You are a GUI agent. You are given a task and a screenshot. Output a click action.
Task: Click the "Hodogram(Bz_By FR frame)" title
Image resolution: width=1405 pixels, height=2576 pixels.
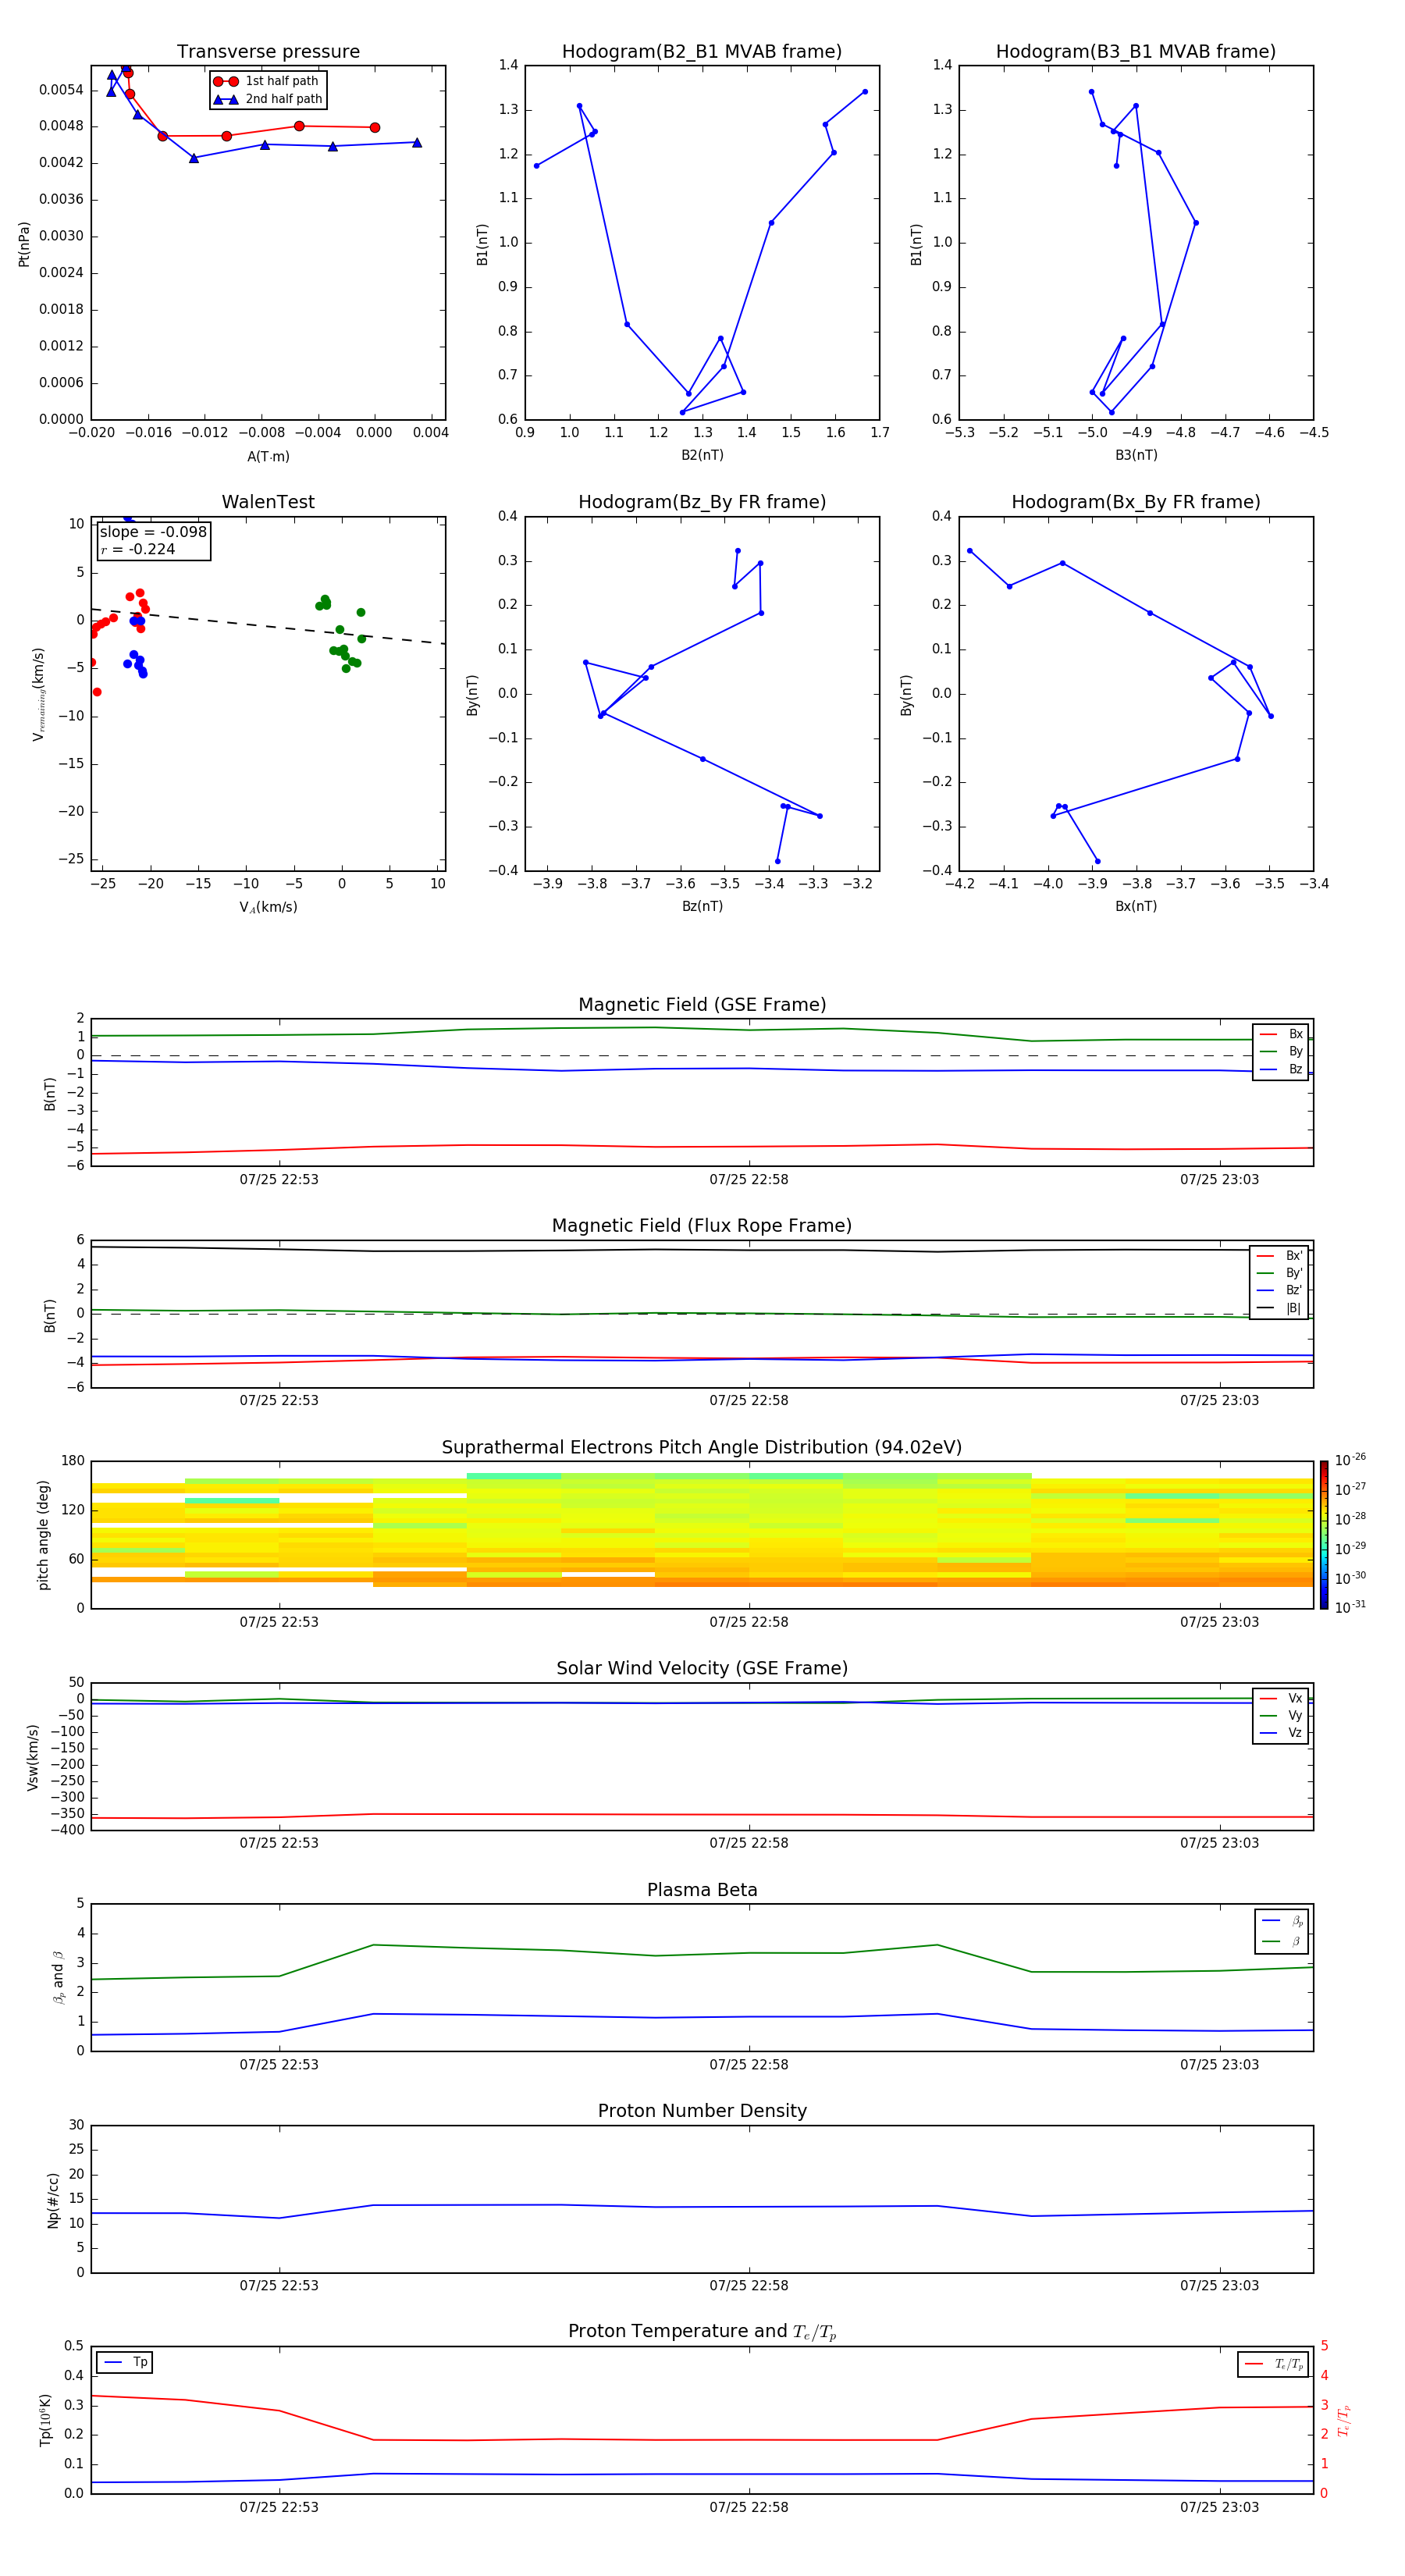702,502
